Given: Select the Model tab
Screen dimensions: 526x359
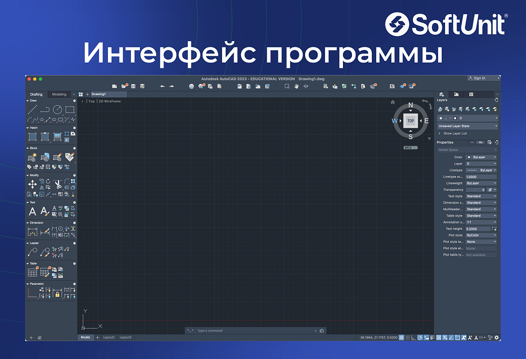Looking at the screenshot, I should pyautogui.click(x=85, y=337).
